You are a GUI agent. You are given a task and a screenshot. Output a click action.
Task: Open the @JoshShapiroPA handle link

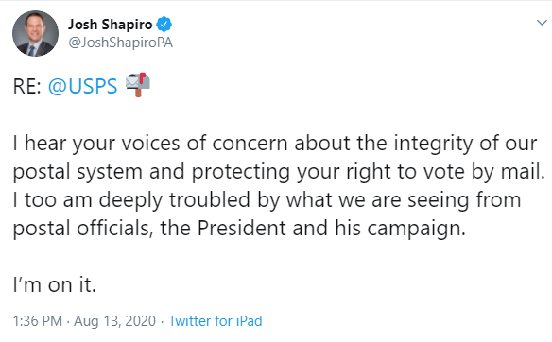(x=120, y=43)
